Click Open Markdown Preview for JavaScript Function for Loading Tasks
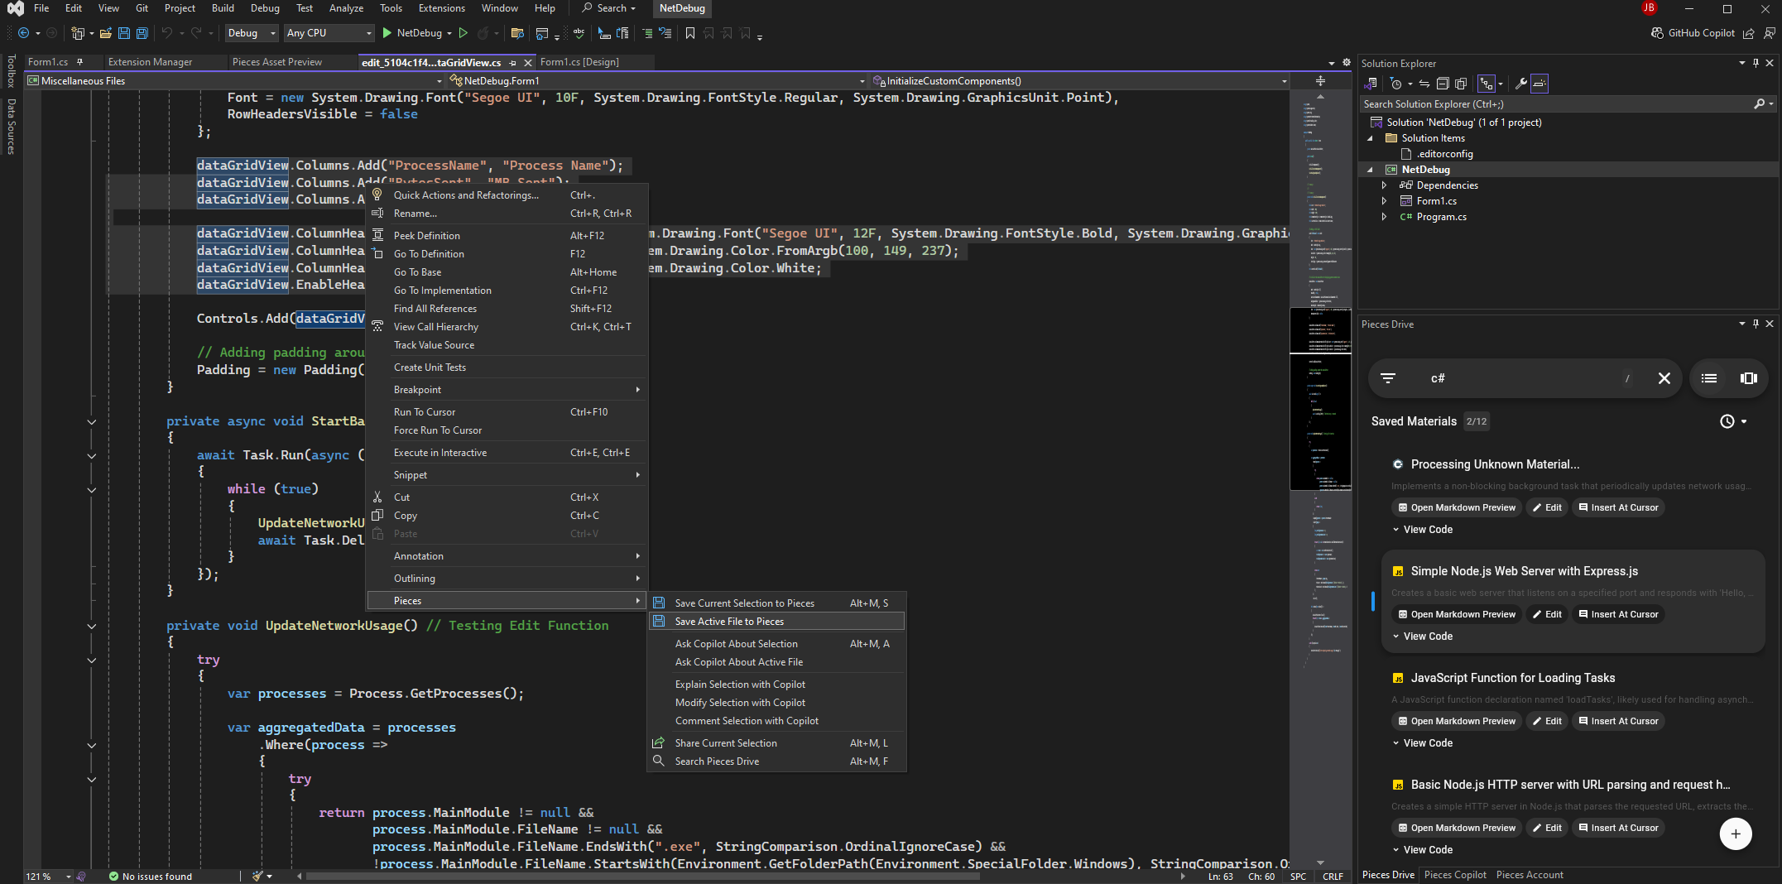Viewport: 1782px width, 884px height. click(x=1457, y=721)
